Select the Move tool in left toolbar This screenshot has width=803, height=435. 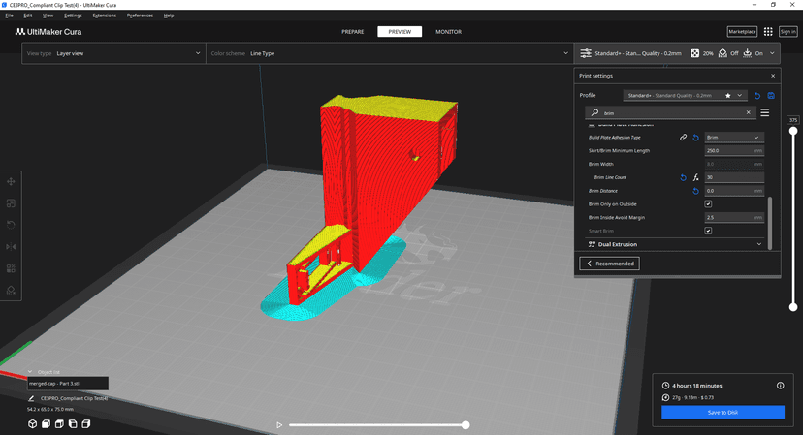[x=11, y=182]
